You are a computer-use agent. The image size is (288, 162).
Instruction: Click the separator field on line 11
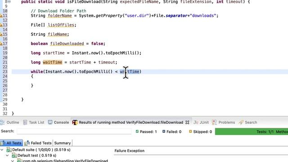click(176, 16)
